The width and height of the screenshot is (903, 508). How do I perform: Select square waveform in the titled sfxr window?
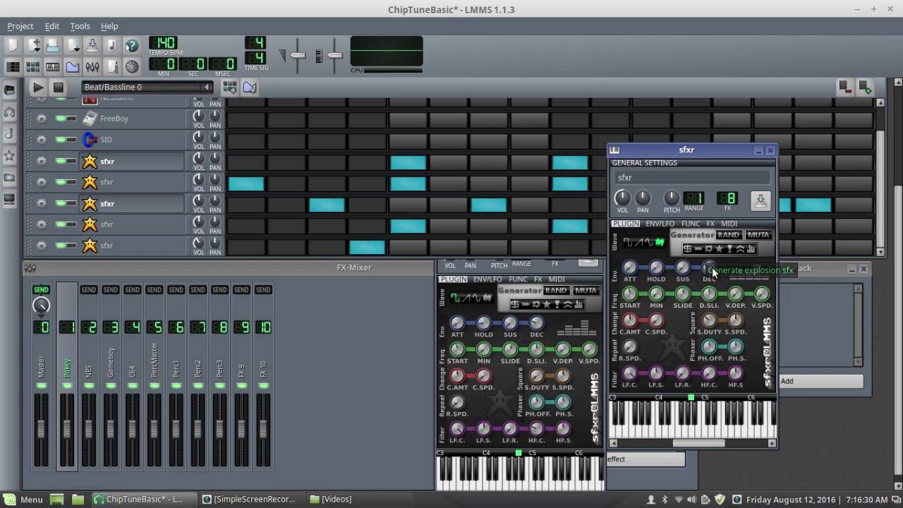click(x=629, y=242)
